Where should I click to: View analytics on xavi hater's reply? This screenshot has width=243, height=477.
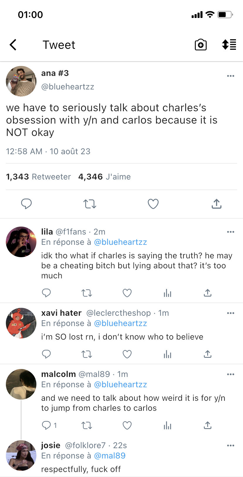click(167, 354)
